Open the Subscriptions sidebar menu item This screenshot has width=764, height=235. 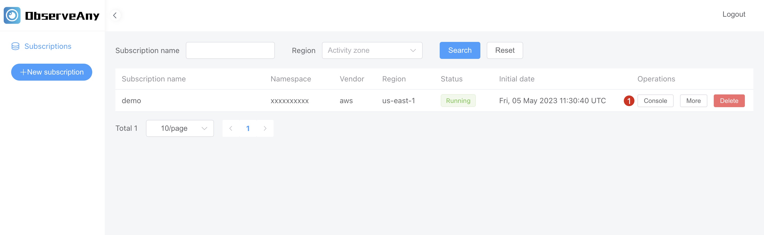coord(48,46)
